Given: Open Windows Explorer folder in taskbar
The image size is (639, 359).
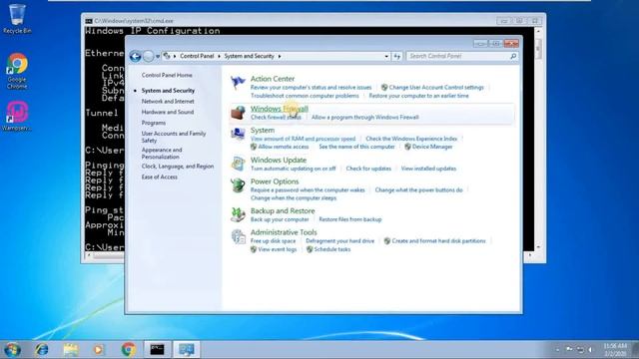Looking at the screenshot, I should (71, 350).
